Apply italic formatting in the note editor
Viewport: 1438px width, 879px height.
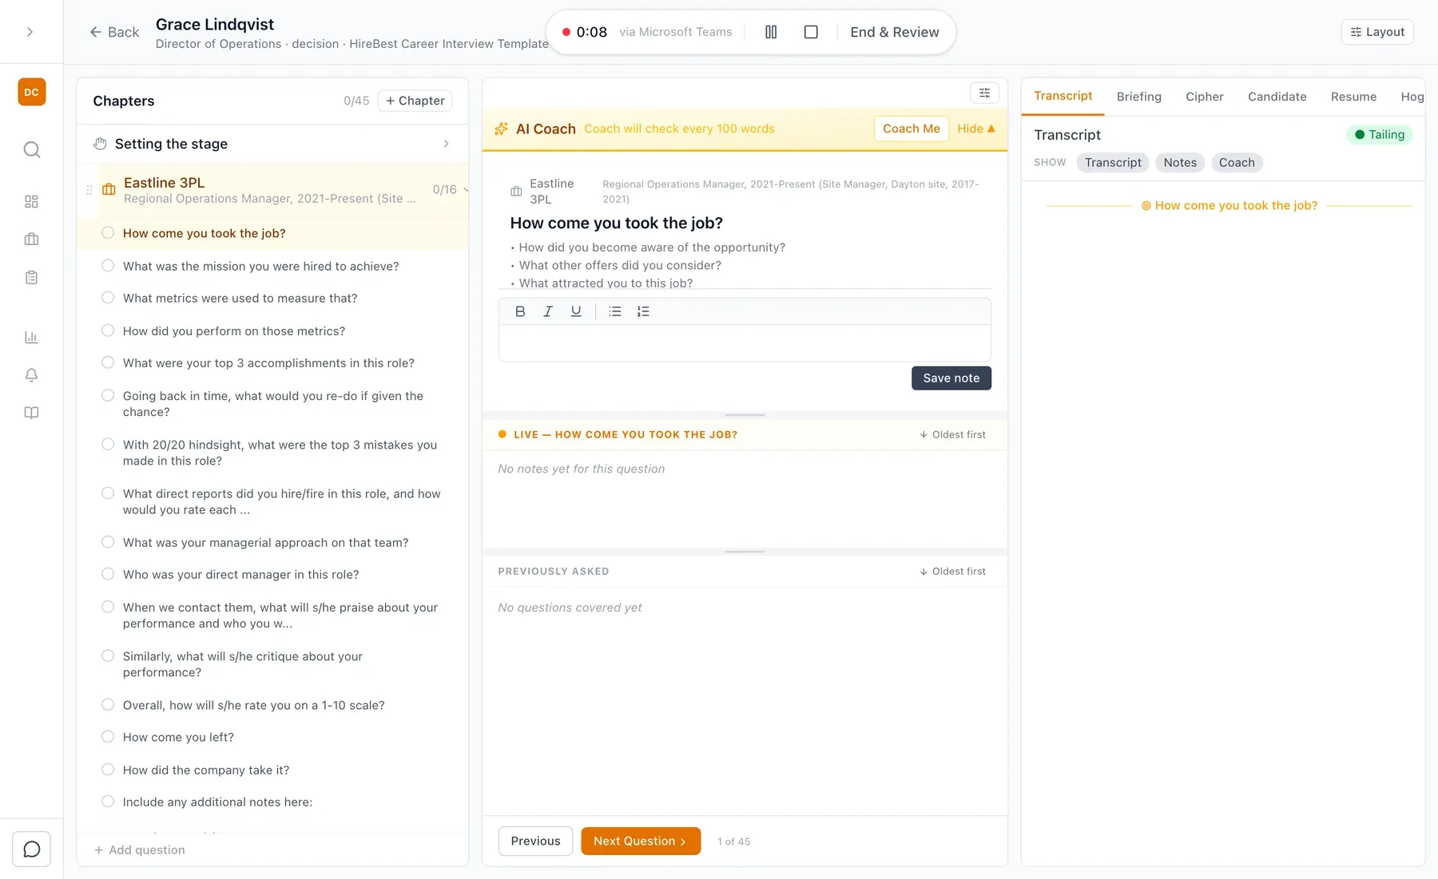point(547,311)
